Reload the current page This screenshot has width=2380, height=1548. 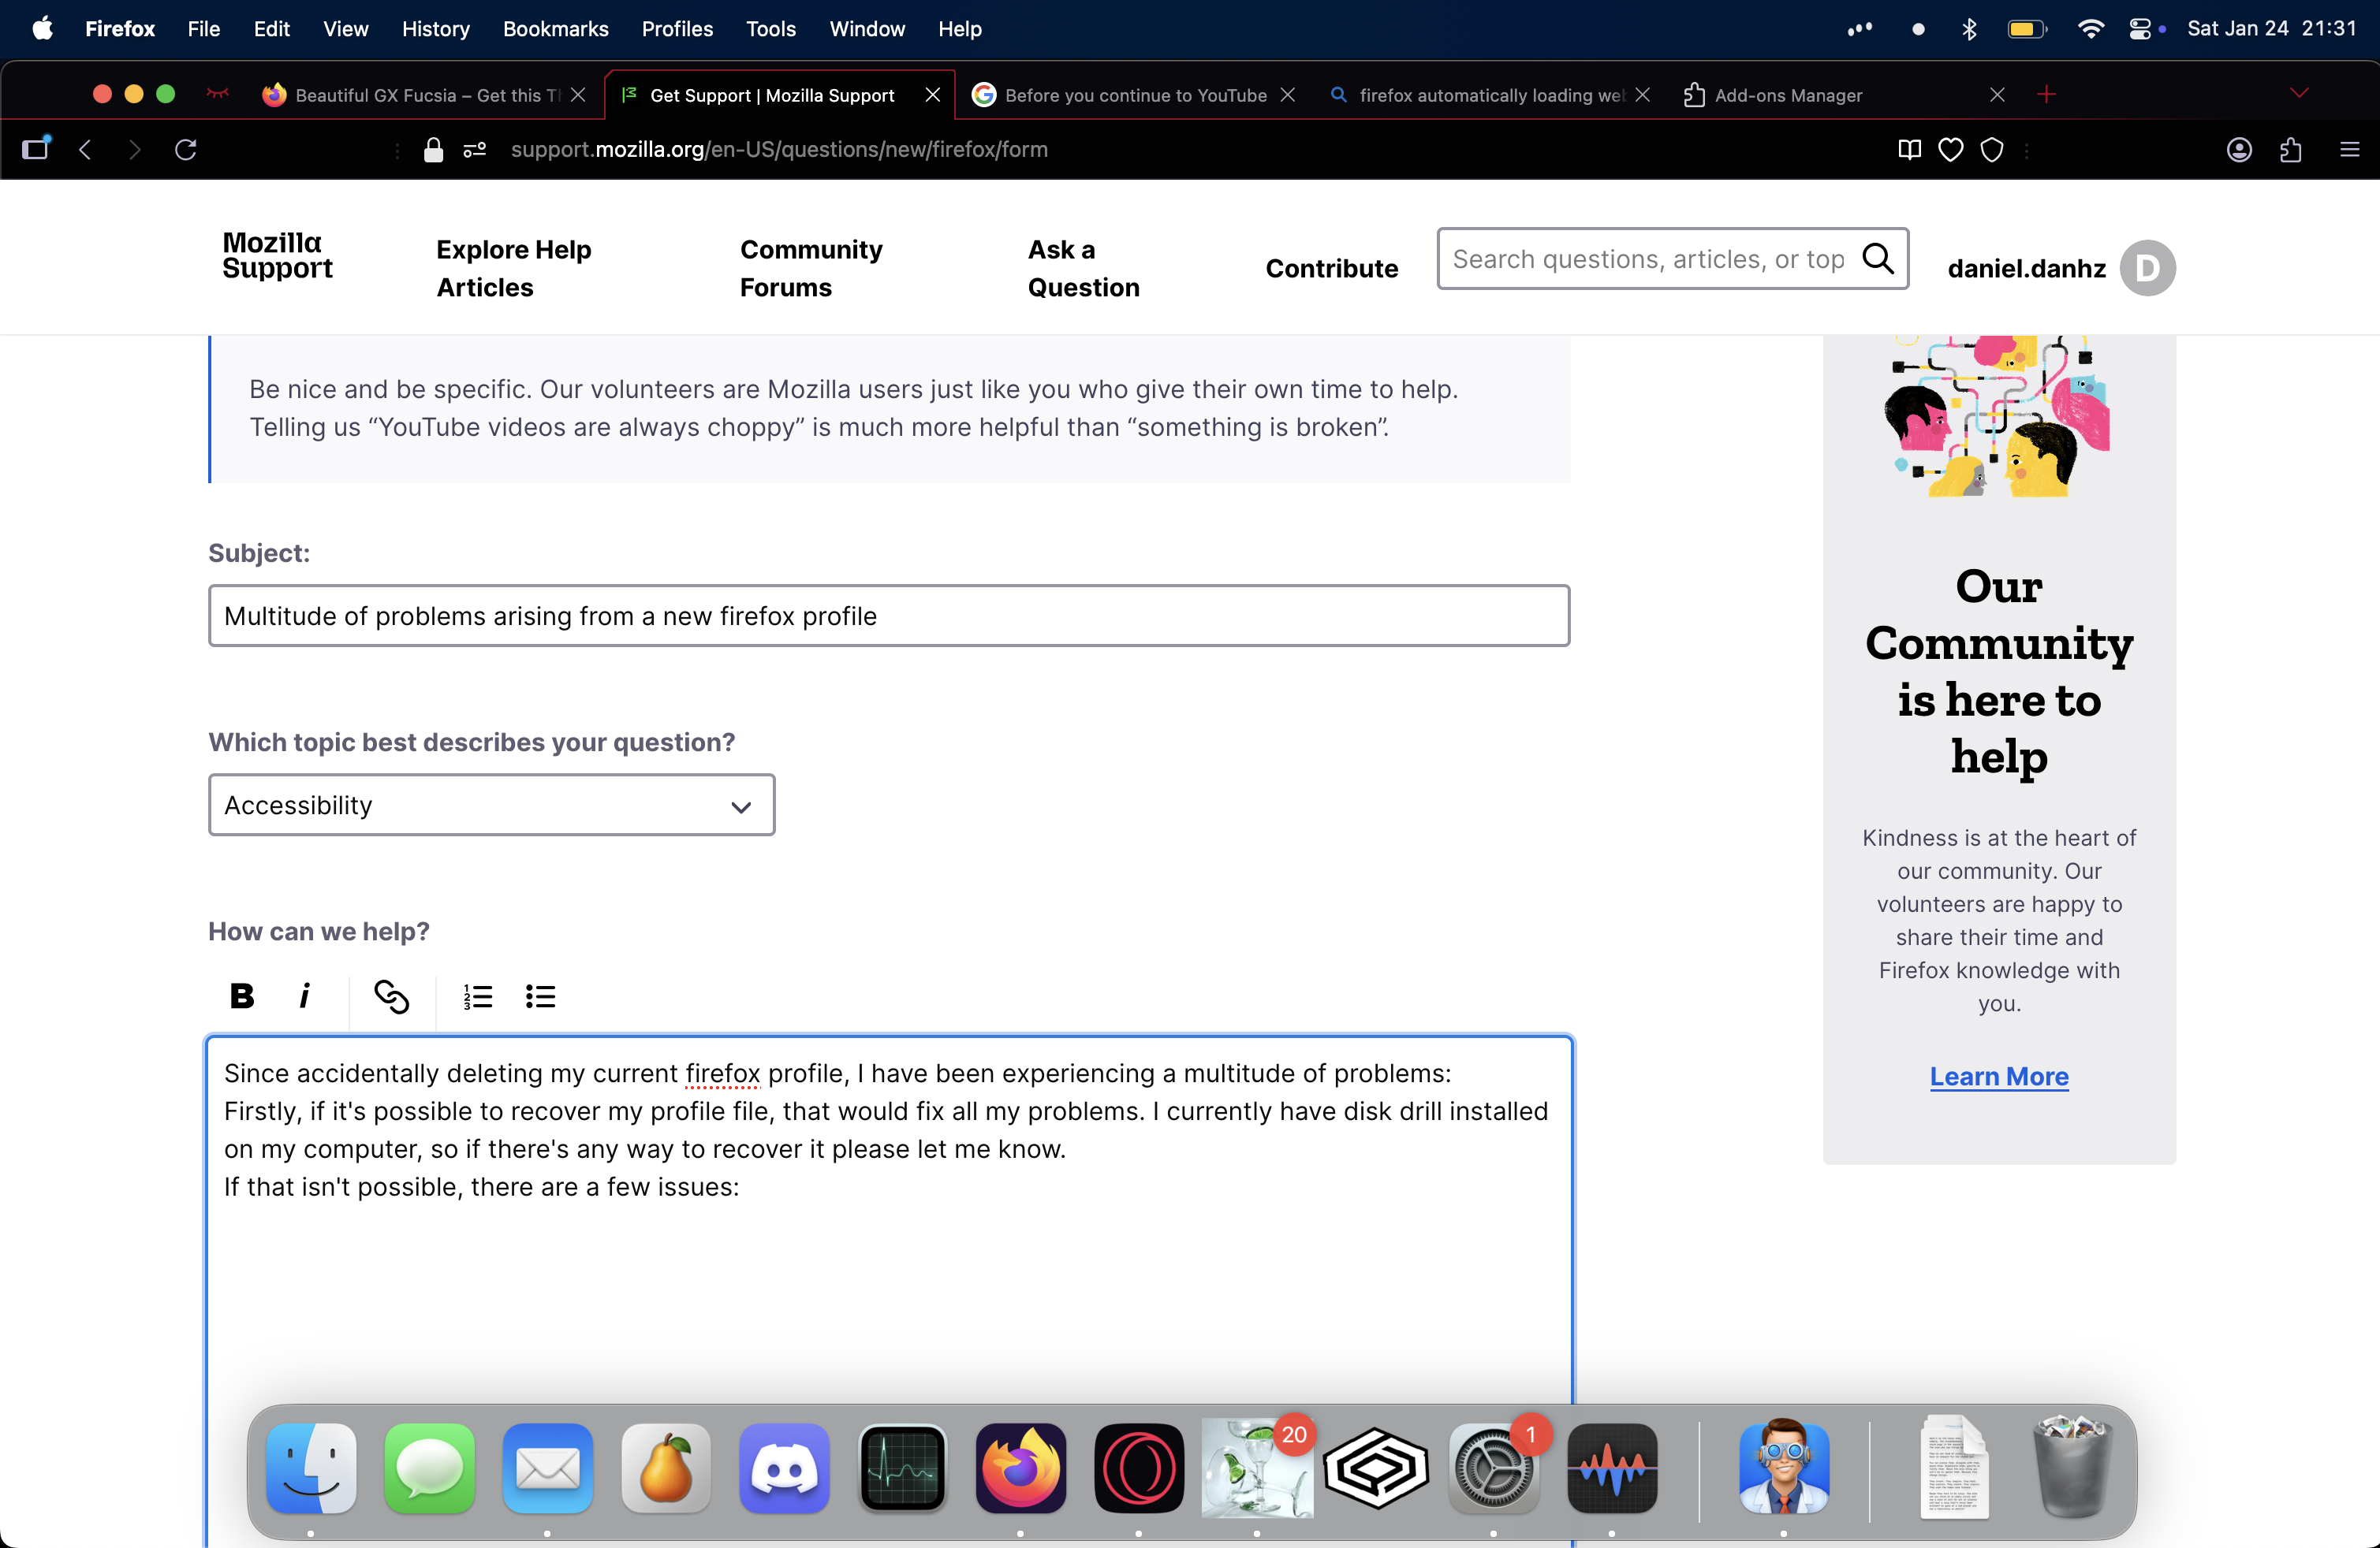coord(186,150)
